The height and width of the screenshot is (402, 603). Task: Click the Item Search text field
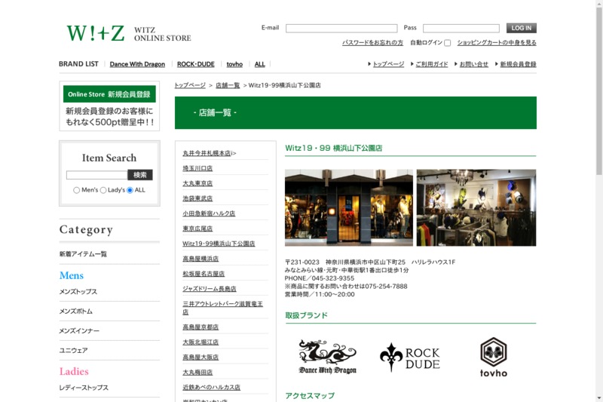point(97,175)
